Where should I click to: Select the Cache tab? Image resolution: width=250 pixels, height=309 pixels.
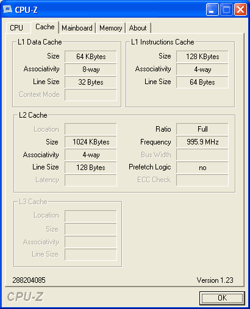coord(45,27)
